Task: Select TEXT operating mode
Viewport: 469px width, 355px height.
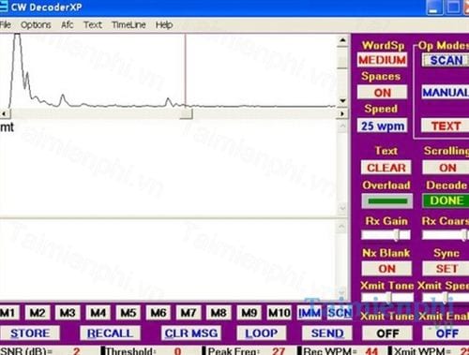Action: [446, 126]
